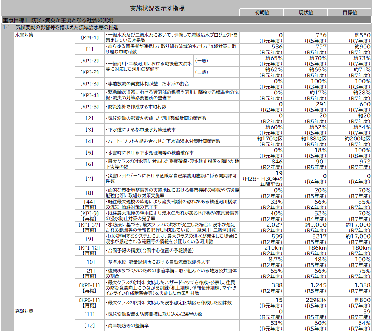This screenshot has height=331, width=373.
Task: Click the 186km current value cell
Action: click(306, 250)
